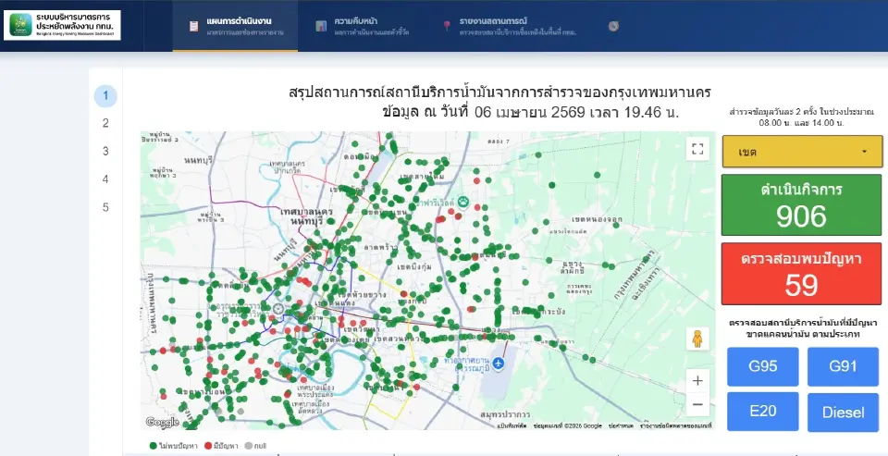The height and width of the screenshot is (456, 888).
Task: Click the bar chart icon beside ความคืบหน้า
Action: [321, 26]
